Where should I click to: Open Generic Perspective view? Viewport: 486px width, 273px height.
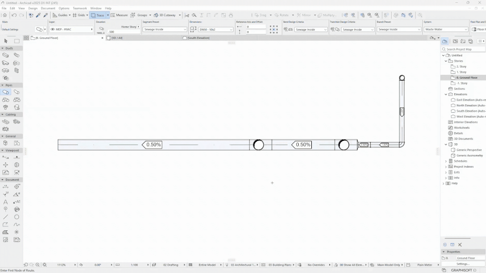tap(469, 150)
